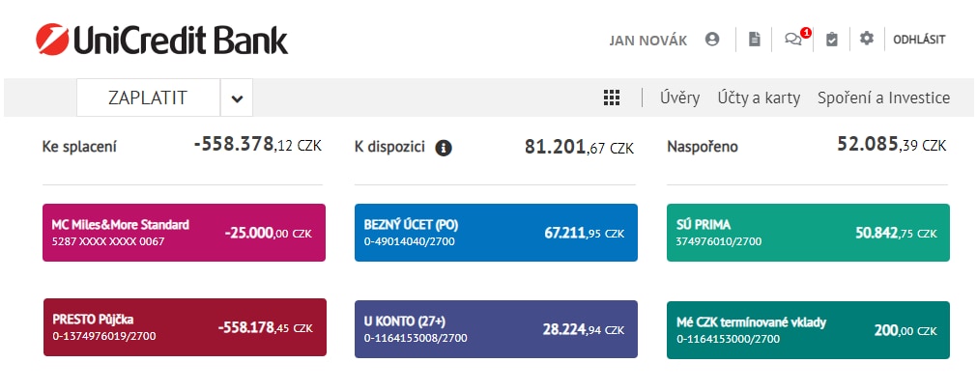Click info icon next to K dispozici
The image size is (977, 391).
444,148
